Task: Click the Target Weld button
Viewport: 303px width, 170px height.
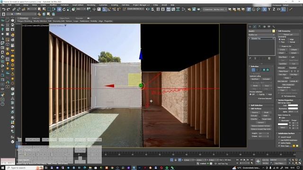Action: 267,119
